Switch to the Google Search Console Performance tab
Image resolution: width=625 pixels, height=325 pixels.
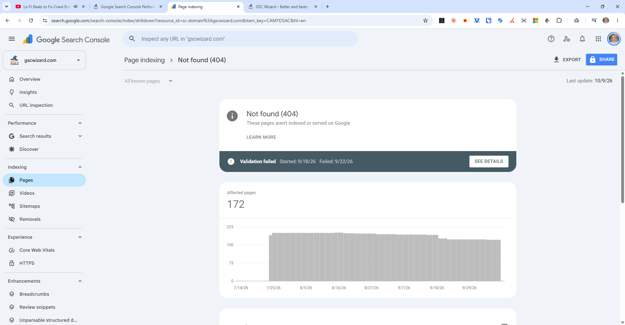(x=128, y=7)
